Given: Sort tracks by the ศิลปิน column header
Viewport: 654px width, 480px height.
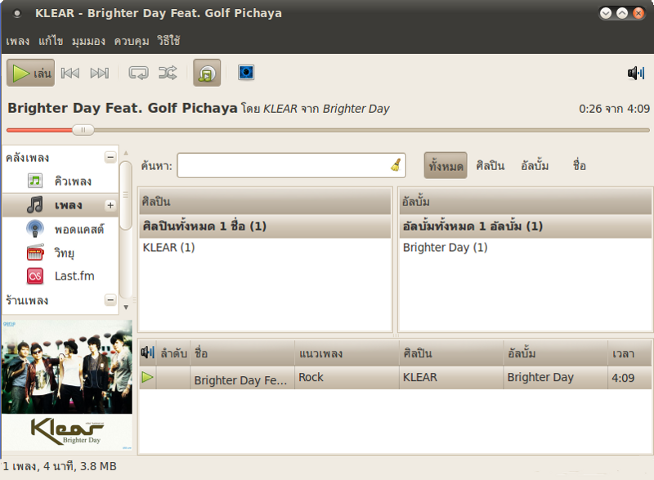Looking at the screenshot, I should 451,353.
